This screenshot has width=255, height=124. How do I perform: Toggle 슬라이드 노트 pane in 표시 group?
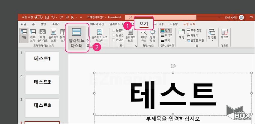[x=130, y=35]
